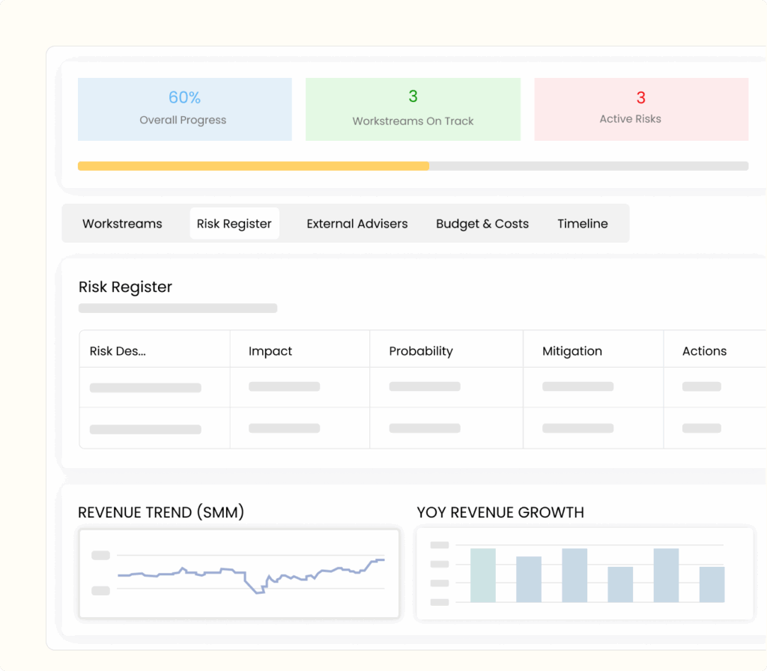Image resolution: width=767 pixels, height=671 pixels.
Task: Click the Risk Register section heading
Action: 125,288
